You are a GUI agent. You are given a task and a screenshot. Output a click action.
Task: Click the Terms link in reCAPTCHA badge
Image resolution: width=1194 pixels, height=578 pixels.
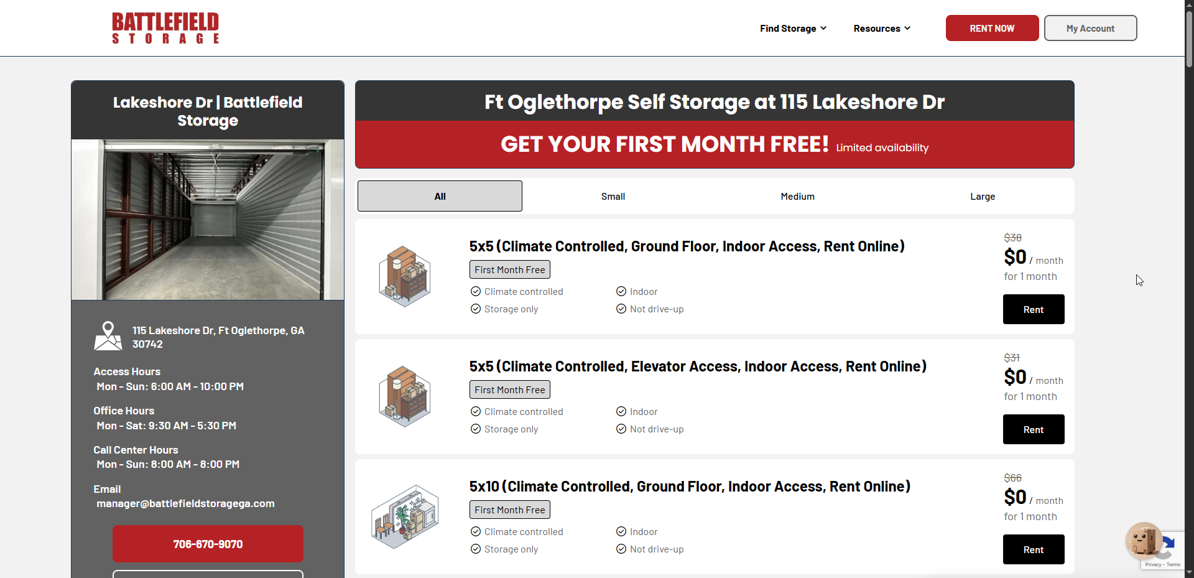click(x=1173, y=564)
